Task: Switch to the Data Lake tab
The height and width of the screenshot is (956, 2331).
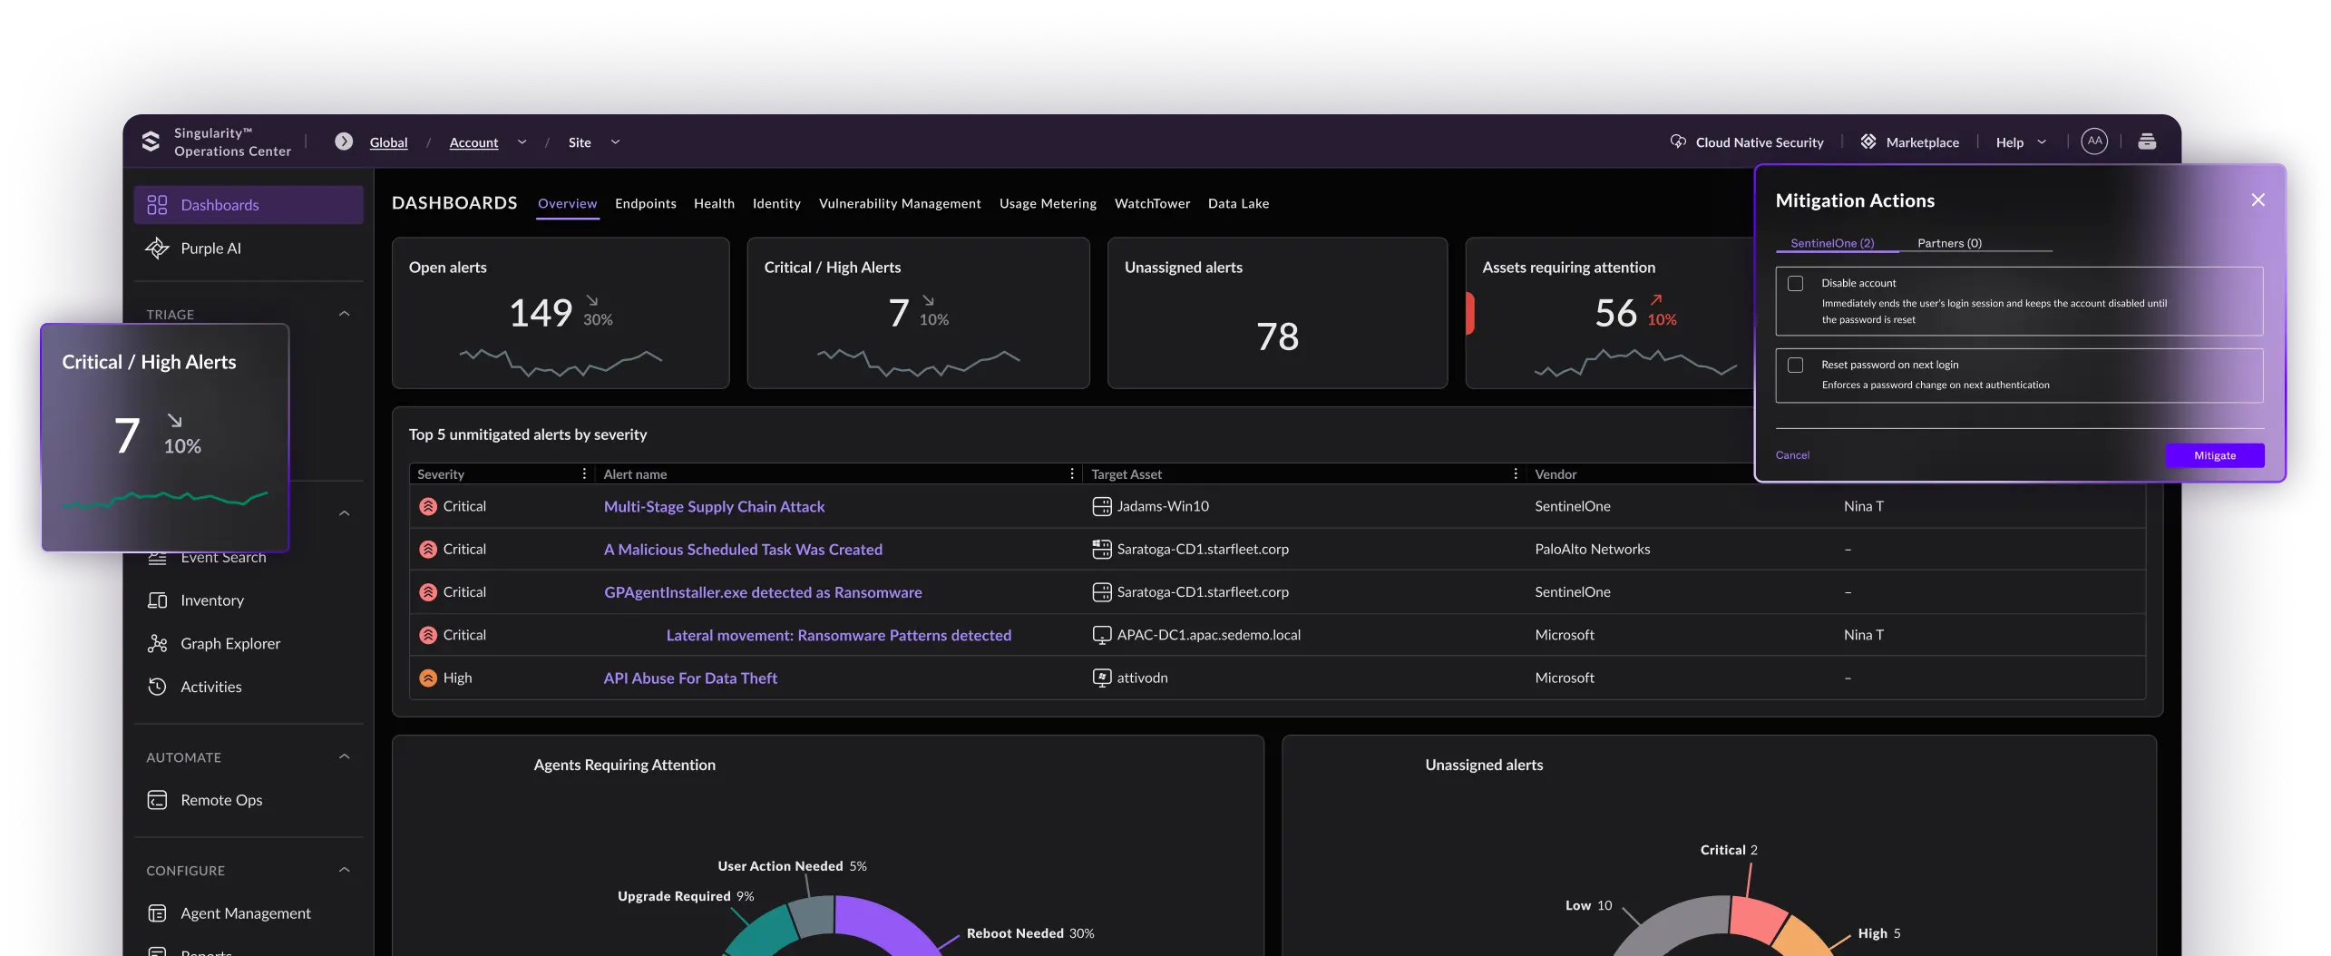Action: click(1238, 204)
